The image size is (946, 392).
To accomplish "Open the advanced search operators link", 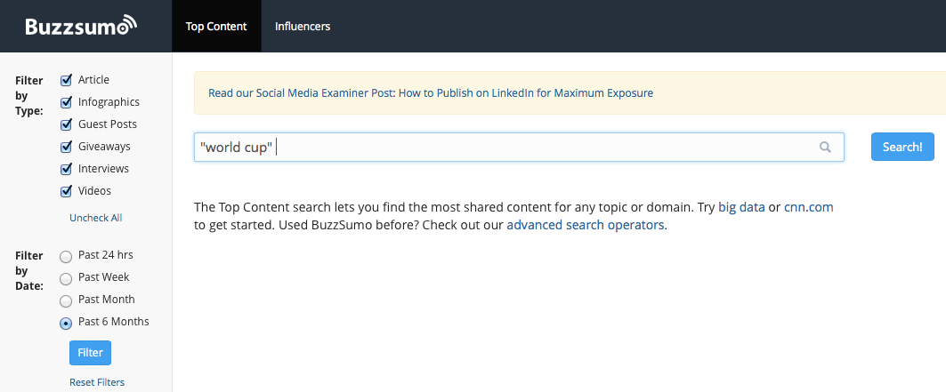I will coord(585,225).
